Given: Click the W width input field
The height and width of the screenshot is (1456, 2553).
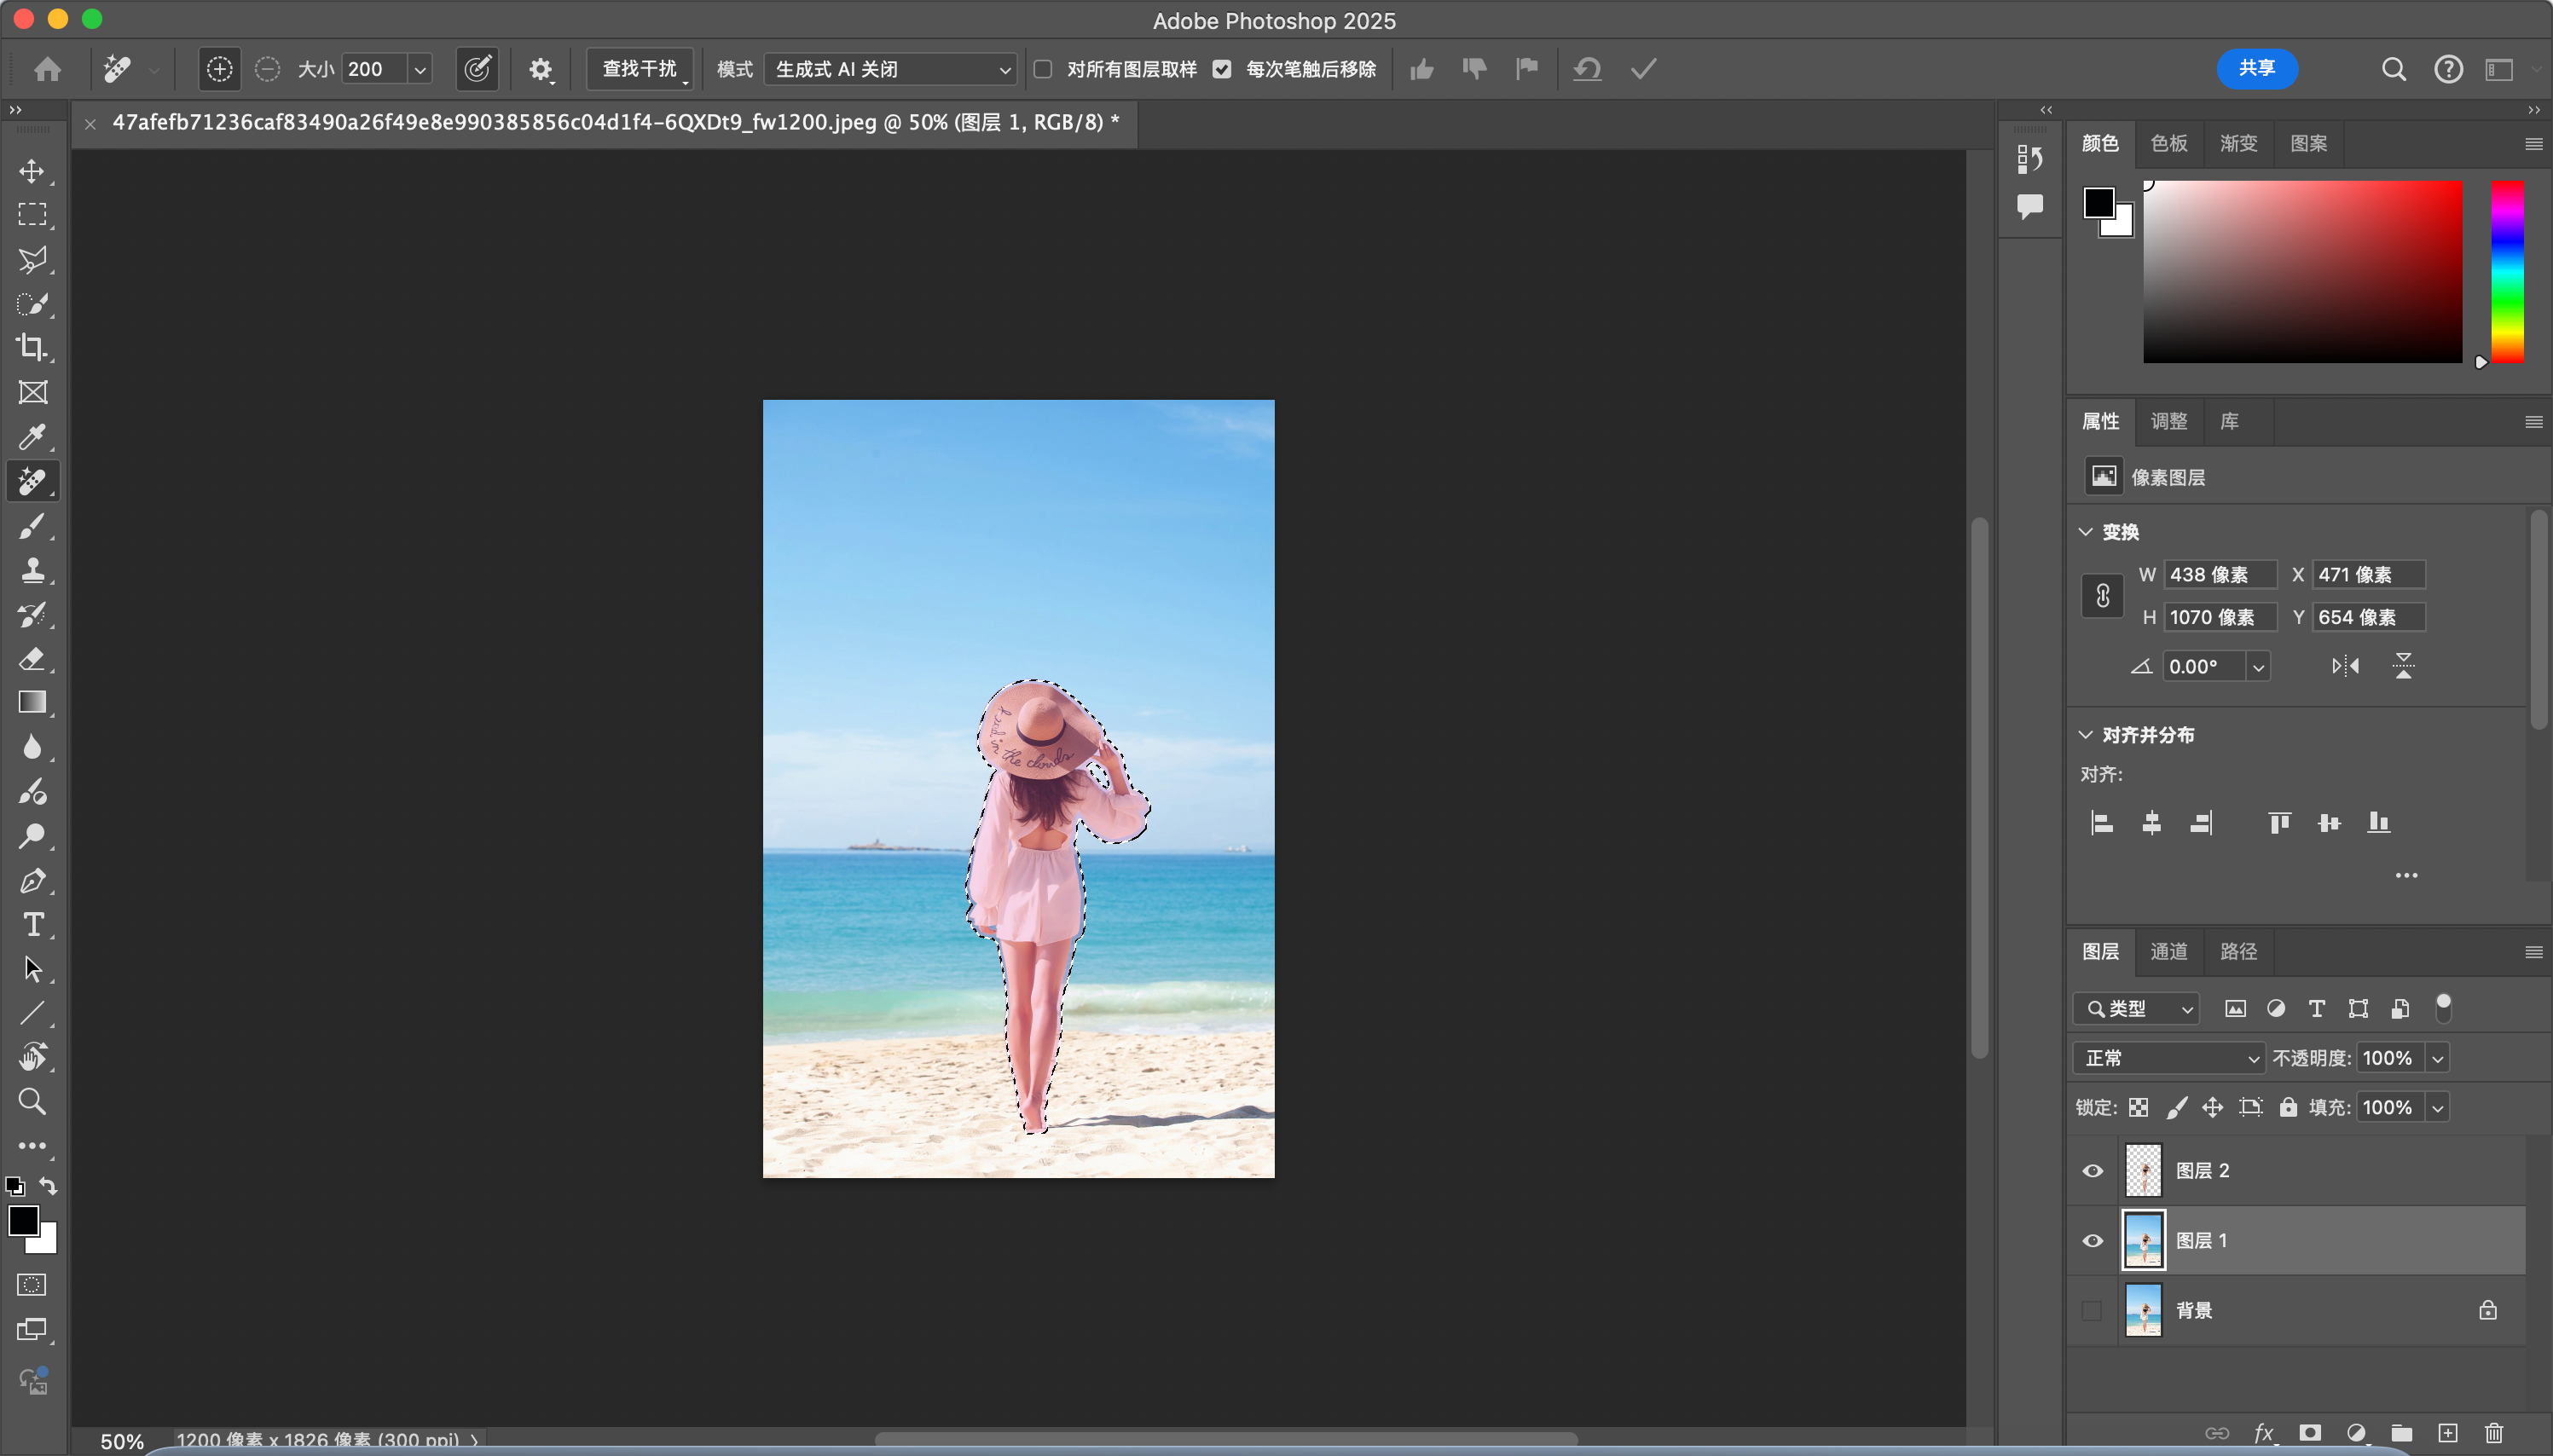Looking at the screenshot, I should tap(2220, 575).
